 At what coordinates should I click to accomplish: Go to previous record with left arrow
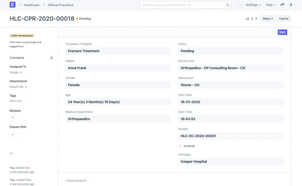(x=253, y=18)
